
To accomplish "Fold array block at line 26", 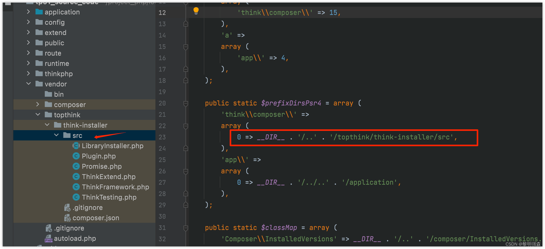I will (x=186, y=171).
